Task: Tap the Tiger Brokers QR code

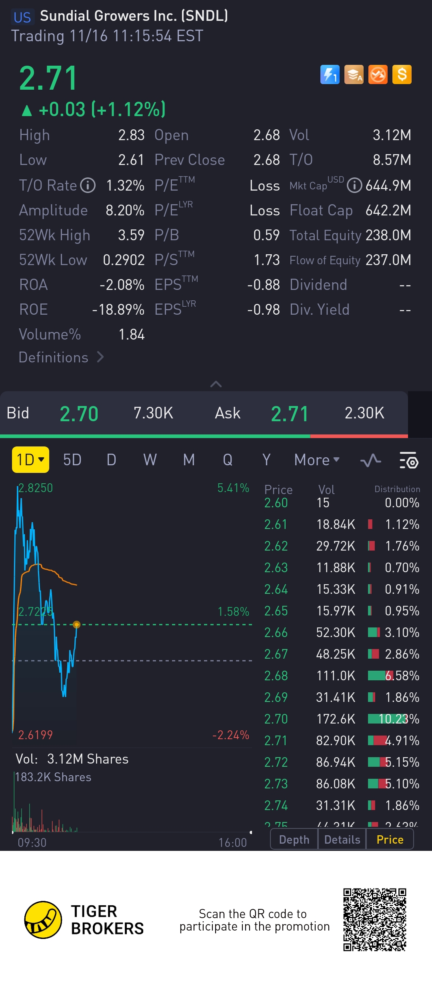Action: click(374, 919)
